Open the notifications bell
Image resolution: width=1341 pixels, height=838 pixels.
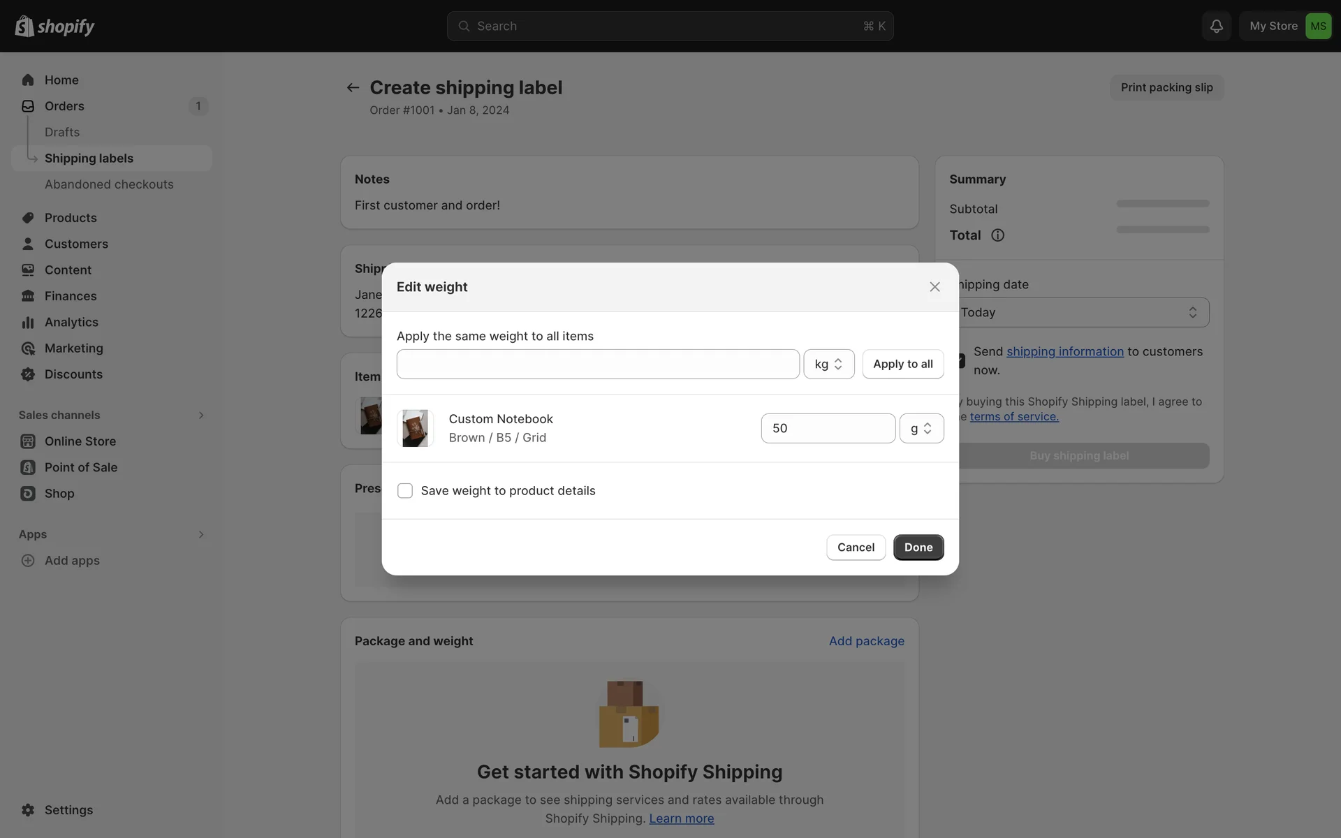click(1216, 26)
